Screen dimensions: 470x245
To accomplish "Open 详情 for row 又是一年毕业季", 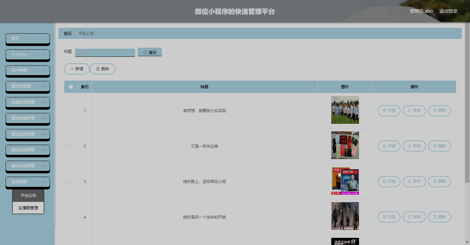I will click(389, 146).
